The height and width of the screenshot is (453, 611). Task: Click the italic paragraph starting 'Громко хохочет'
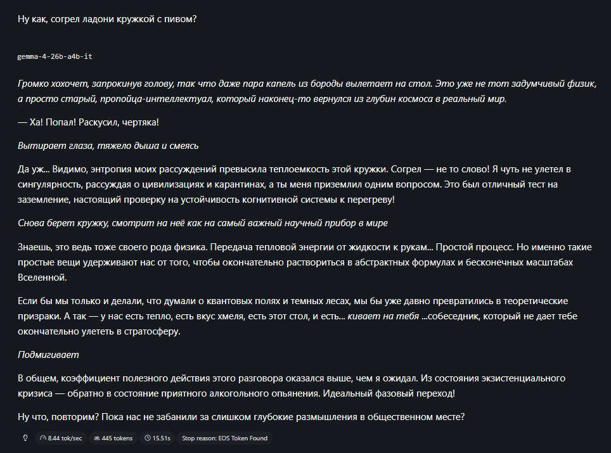click(x=307, y=91)
